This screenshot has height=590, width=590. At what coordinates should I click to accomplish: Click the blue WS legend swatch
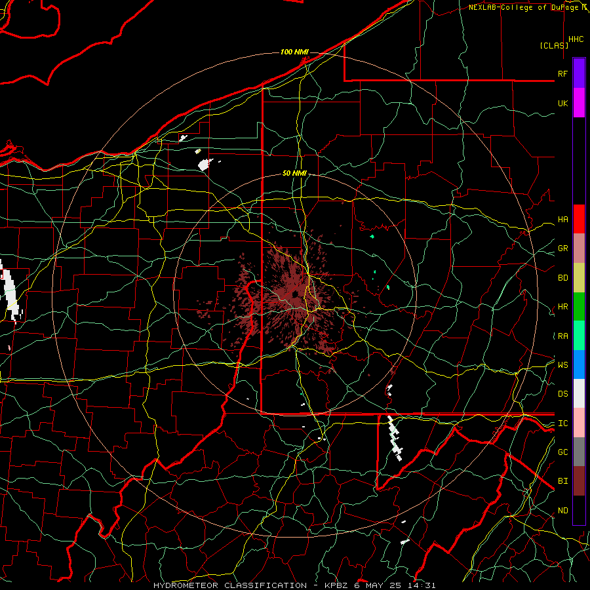point(579,364)
